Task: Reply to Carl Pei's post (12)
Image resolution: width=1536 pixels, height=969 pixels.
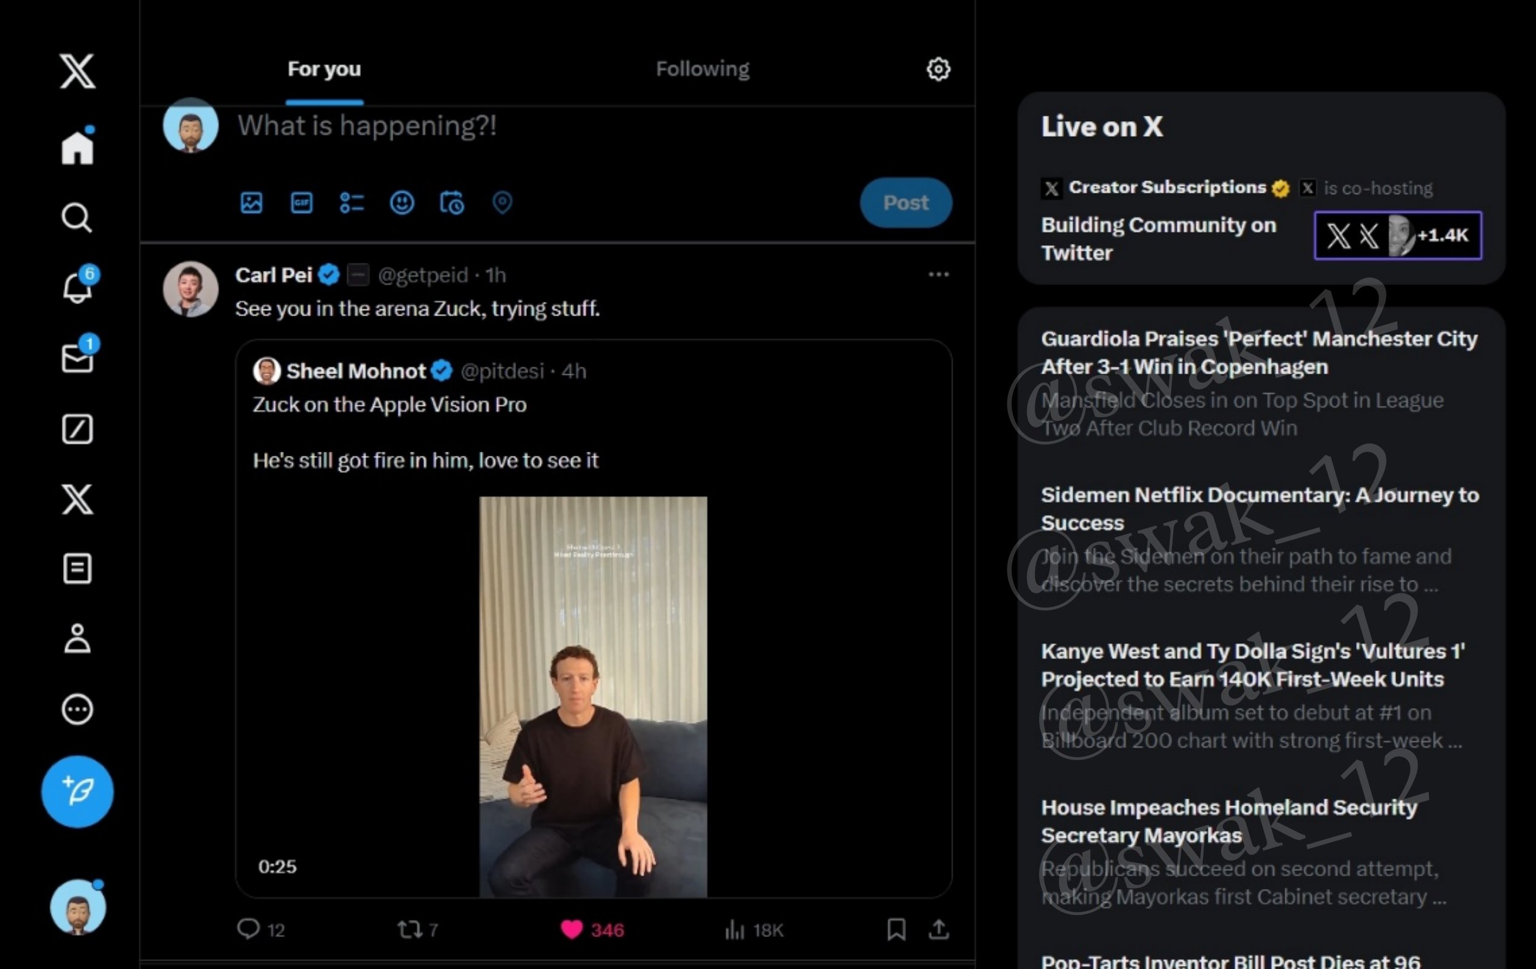Action: [x=261, y=930]
